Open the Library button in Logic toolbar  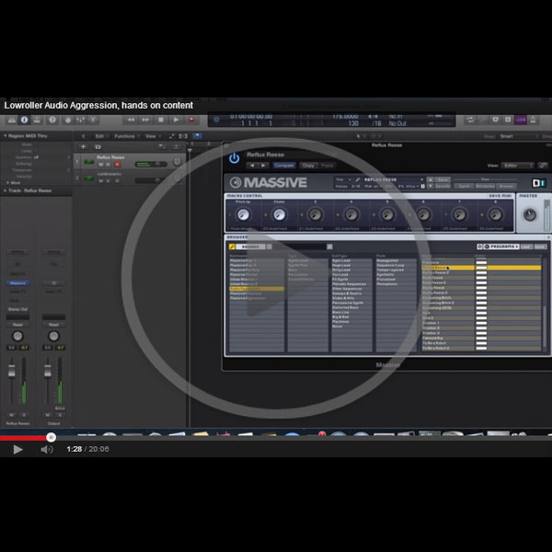(12, 120)
